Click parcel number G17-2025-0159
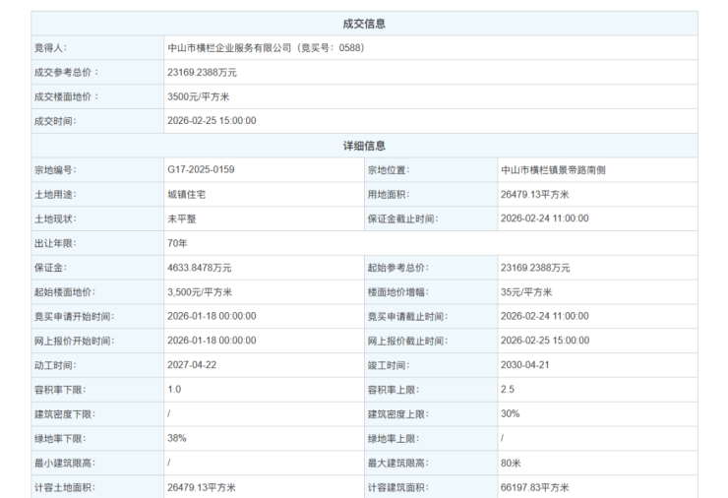The image size is (728, 498). (x=201, y=170)
